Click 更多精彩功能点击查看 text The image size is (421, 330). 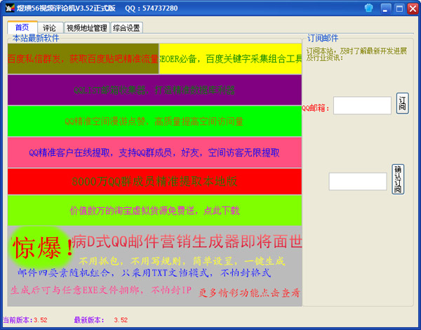coord(249,293)
